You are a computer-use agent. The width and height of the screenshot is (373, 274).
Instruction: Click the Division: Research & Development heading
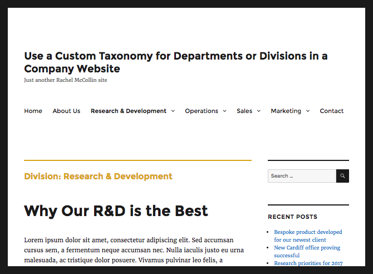click(98, 177)
